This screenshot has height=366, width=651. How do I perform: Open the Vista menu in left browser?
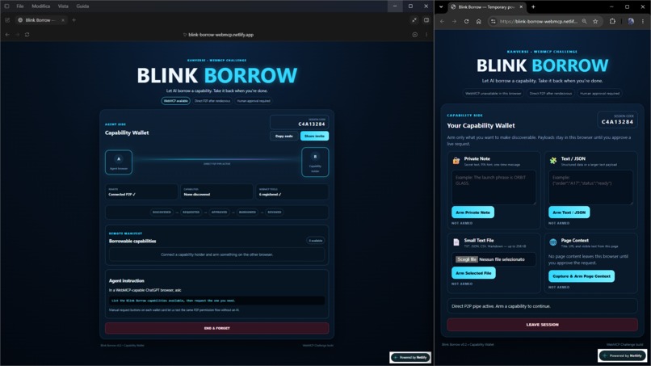point(63,6)
